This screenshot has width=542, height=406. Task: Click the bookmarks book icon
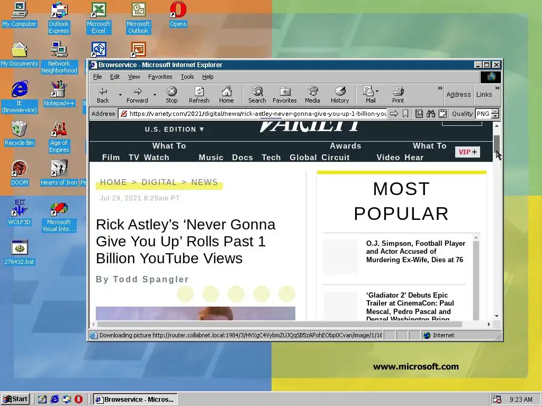419,114
